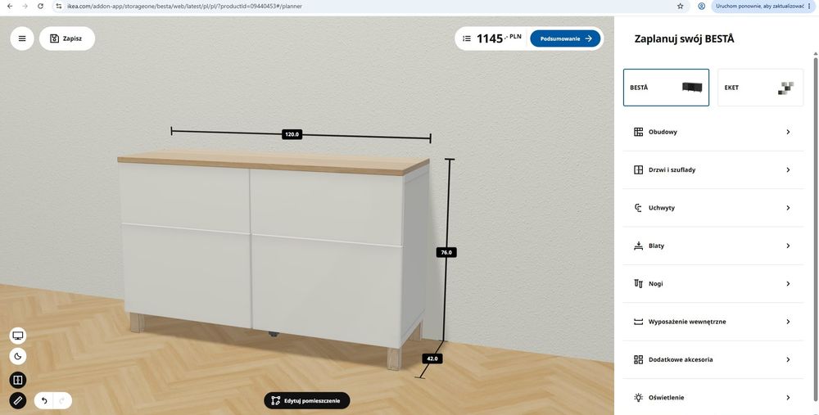Open the browser profile icon
The image size is (819, 415).
[702, 7]
